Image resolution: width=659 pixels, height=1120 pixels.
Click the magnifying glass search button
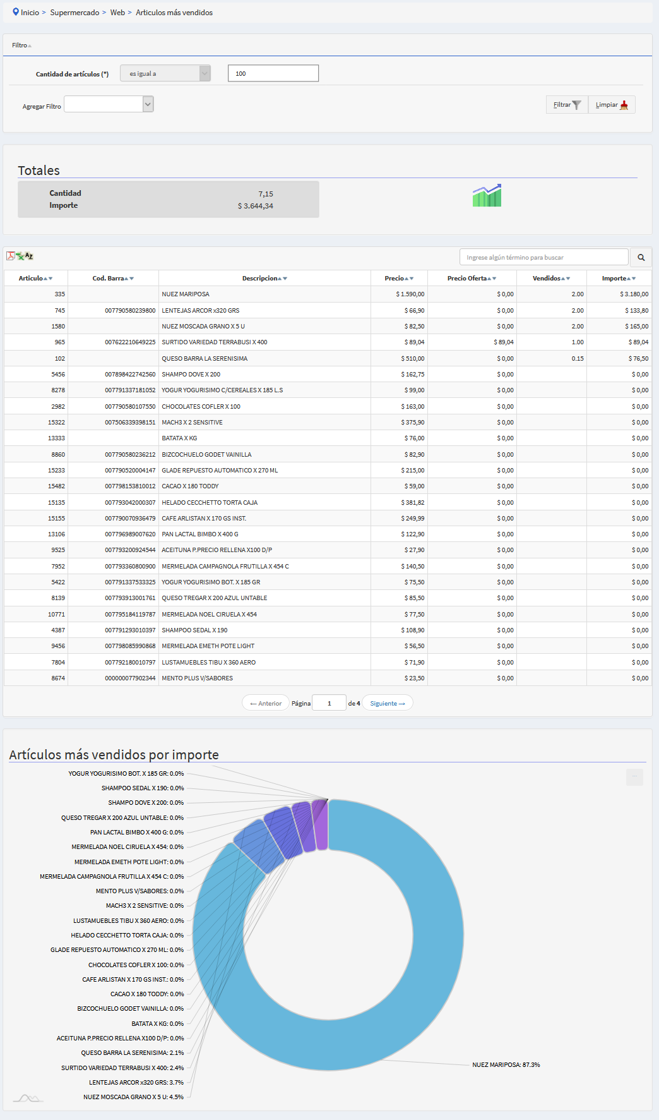click(x=641, y=257)
